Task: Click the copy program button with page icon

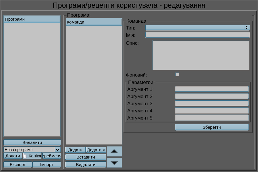Action: [32, 156]
